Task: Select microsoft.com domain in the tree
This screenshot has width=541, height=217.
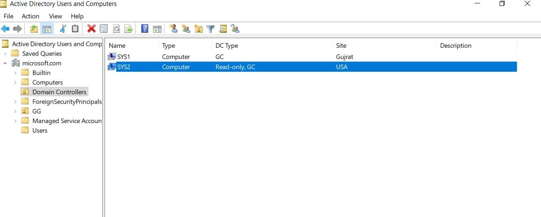Action: click(42, 63)
